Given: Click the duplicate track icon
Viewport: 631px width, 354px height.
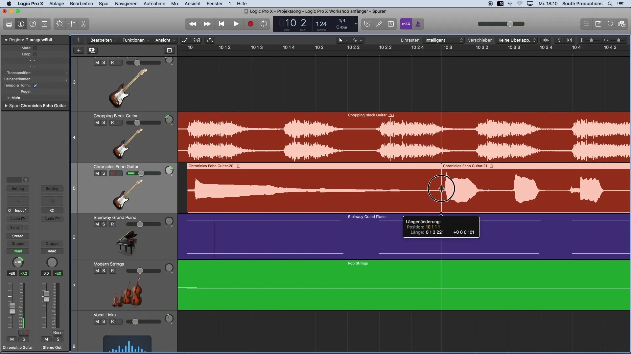Looking at the screenshot, I should point(92,50).
